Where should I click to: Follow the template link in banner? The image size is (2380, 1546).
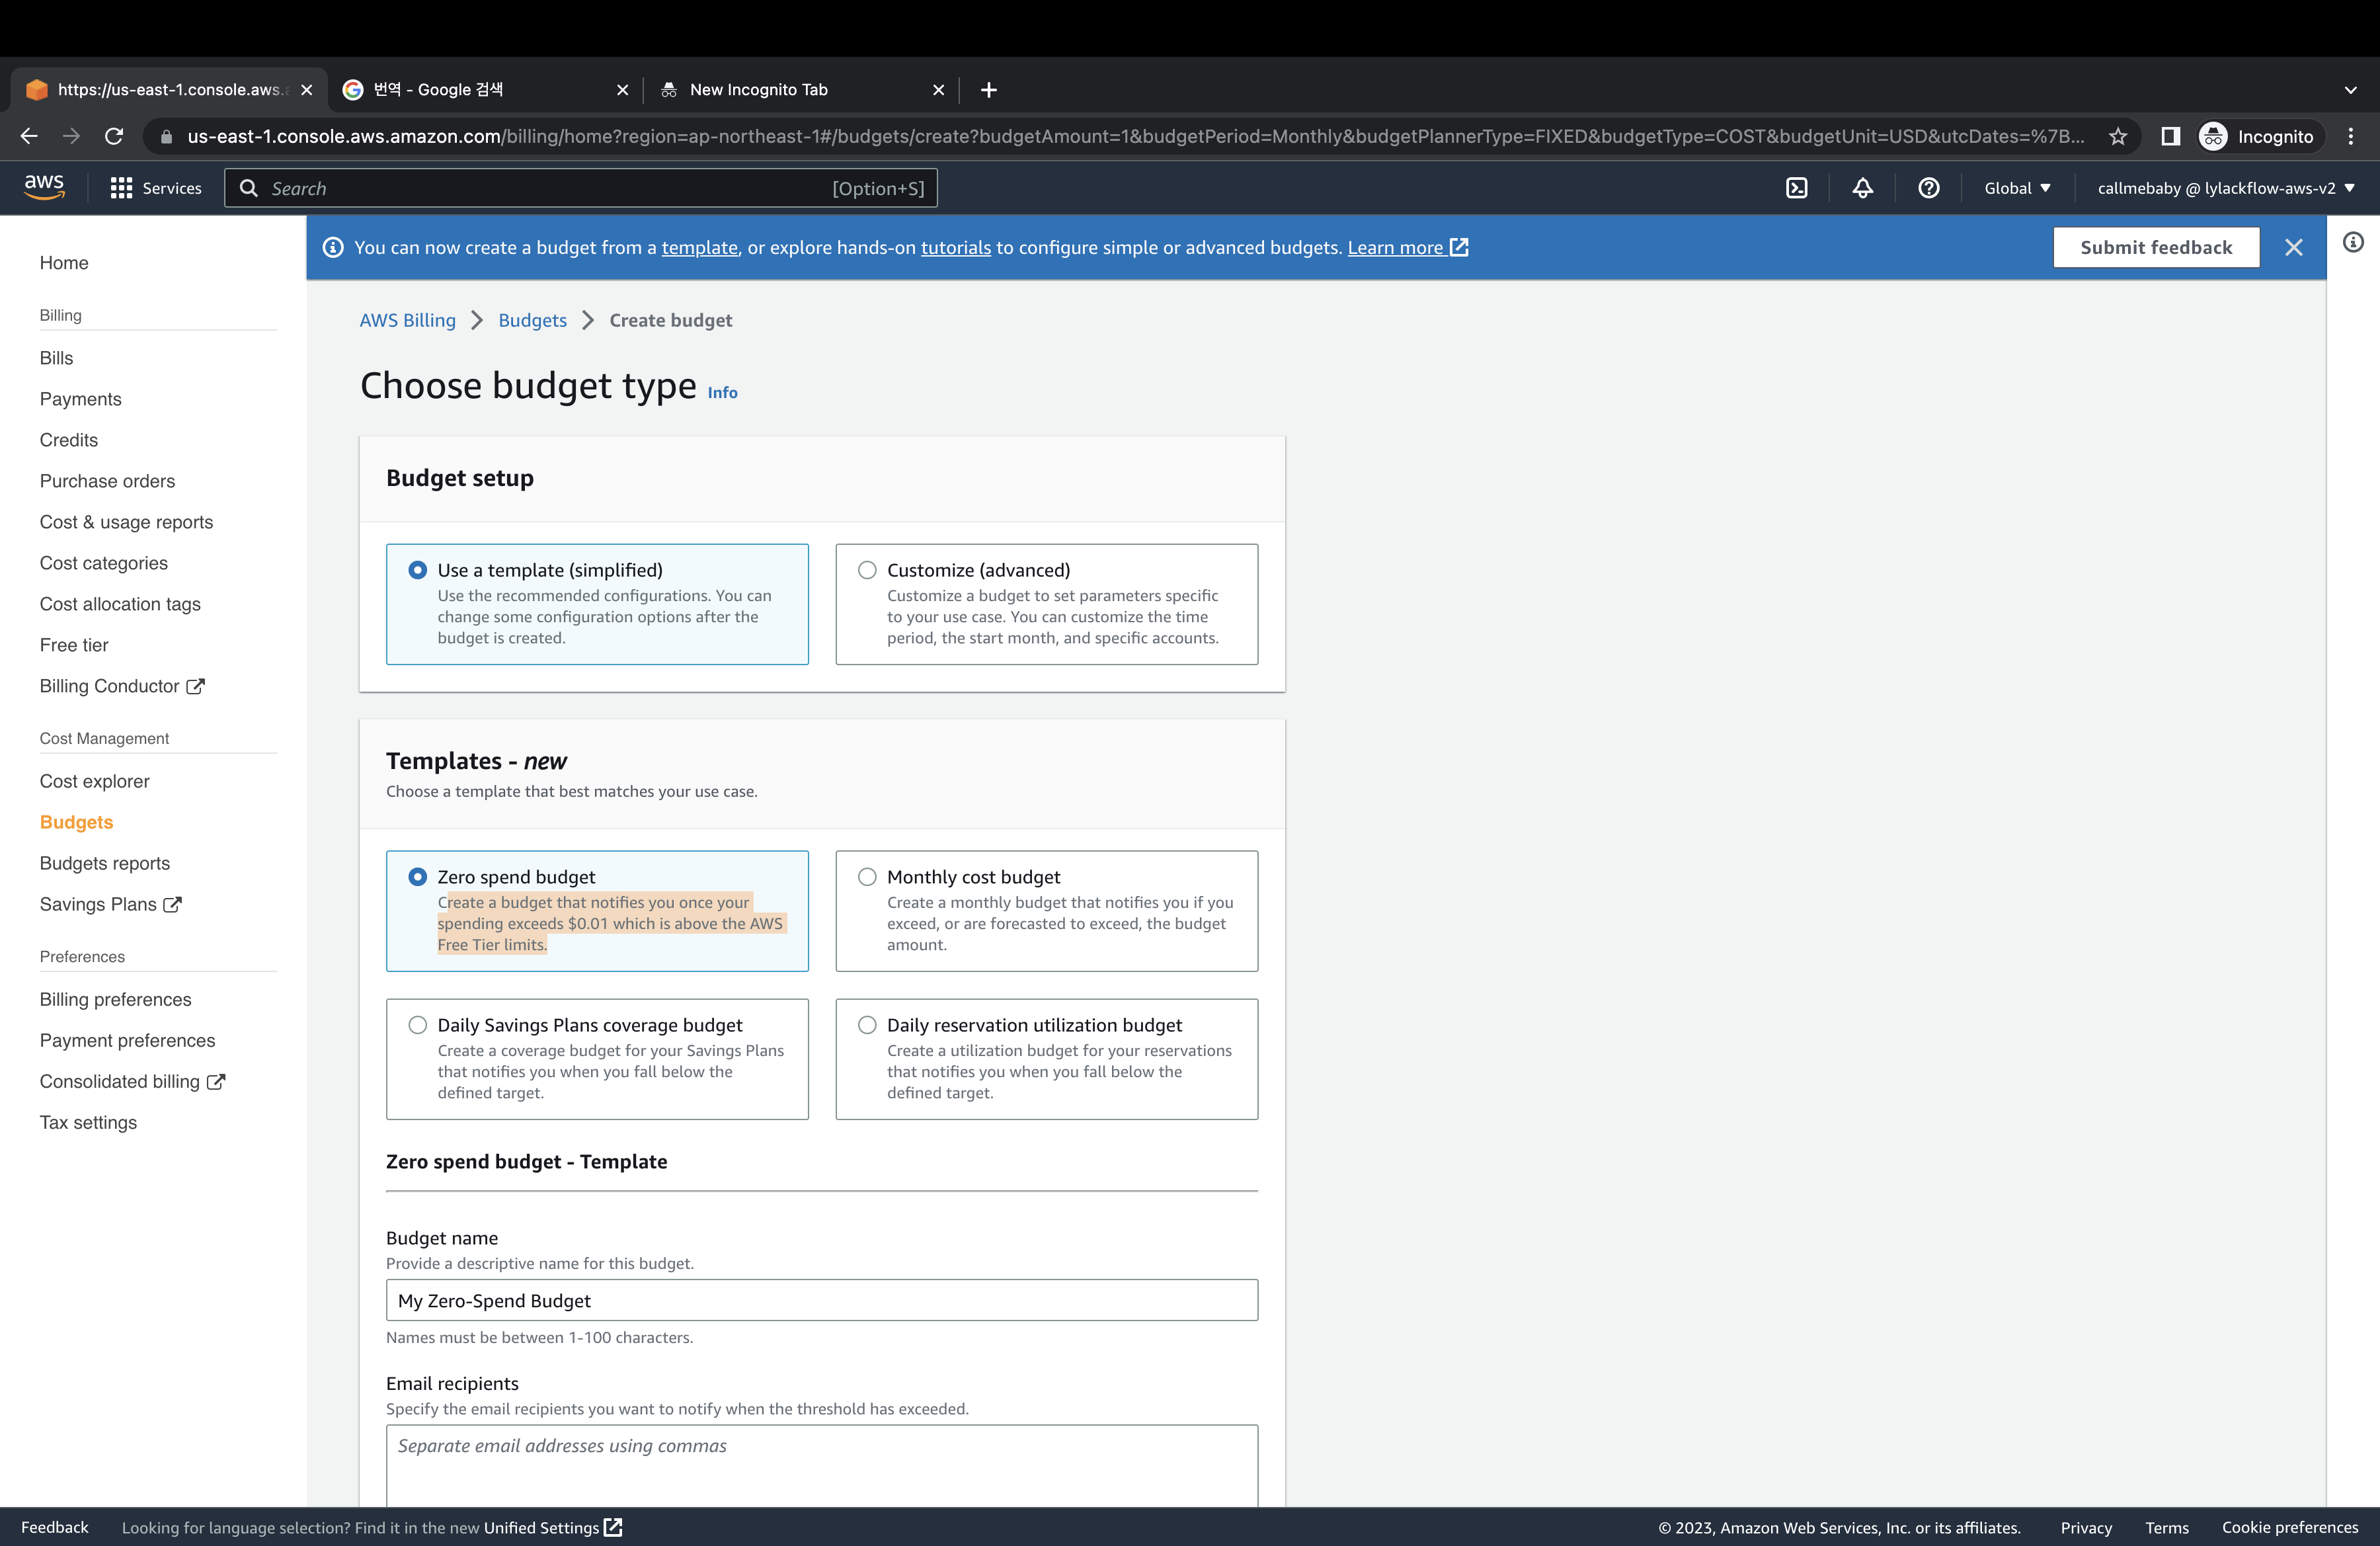699,247
